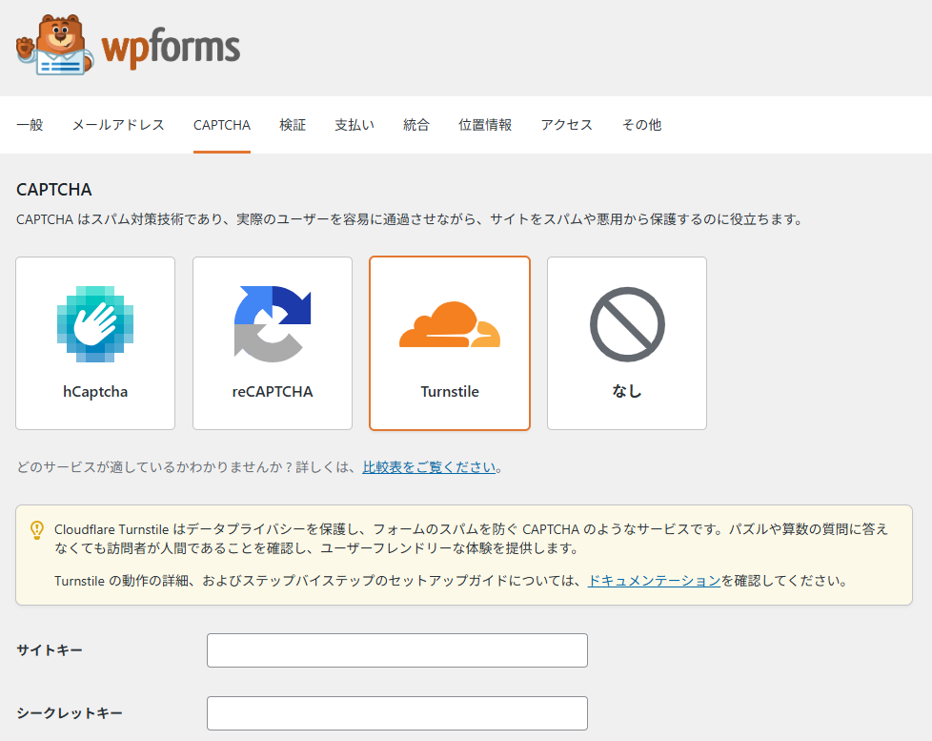Open the ドキュメンテーション link
The width and height of the screenshot is (932, 741).
(x=654, y=581)
